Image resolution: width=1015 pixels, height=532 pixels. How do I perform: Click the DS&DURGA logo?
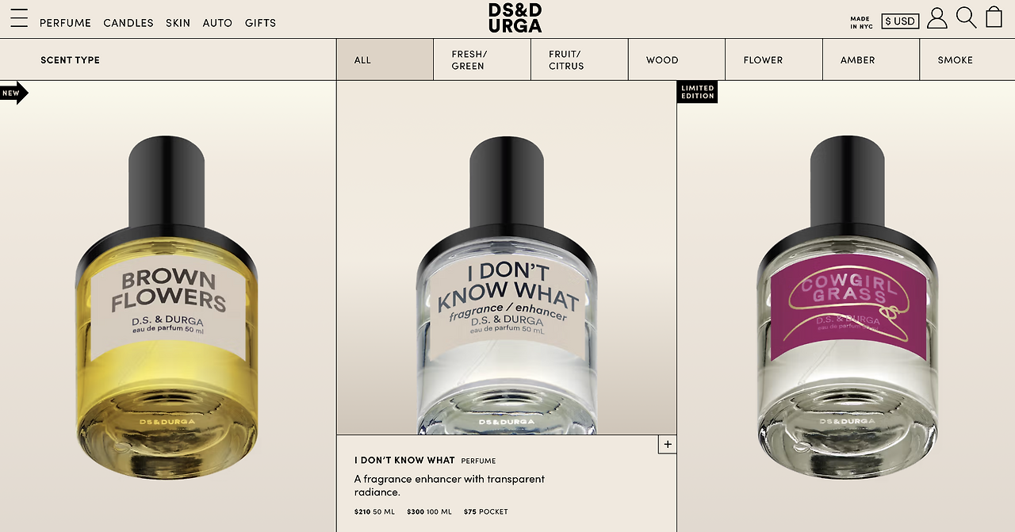(x=515, y=17)
